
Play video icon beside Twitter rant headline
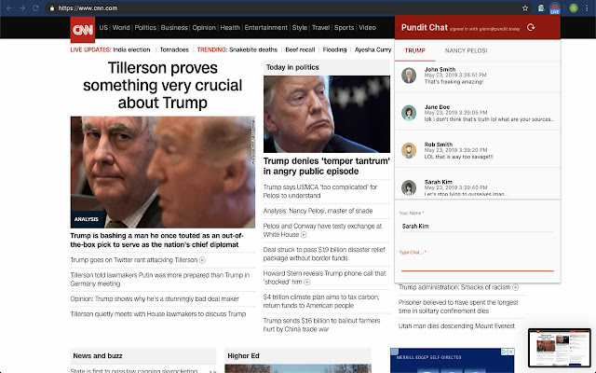(x=203, y=260)
